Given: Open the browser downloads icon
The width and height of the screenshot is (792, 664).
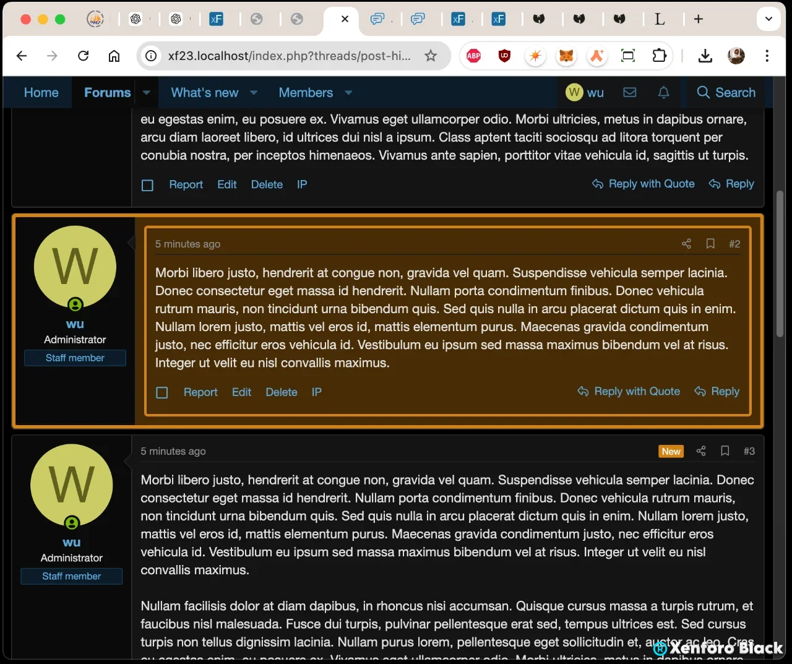Looking at the screenshot, I should click(x=705, y=56).
